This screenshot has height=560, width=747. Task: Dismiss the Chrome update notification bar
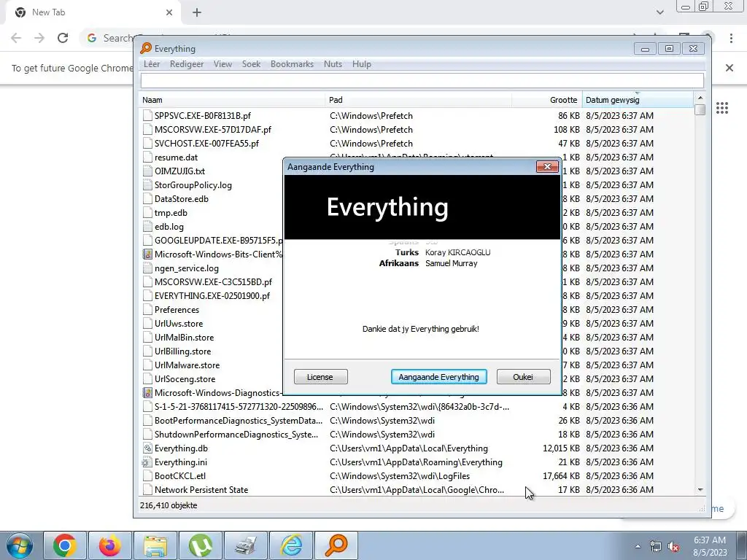pos(729,68)
